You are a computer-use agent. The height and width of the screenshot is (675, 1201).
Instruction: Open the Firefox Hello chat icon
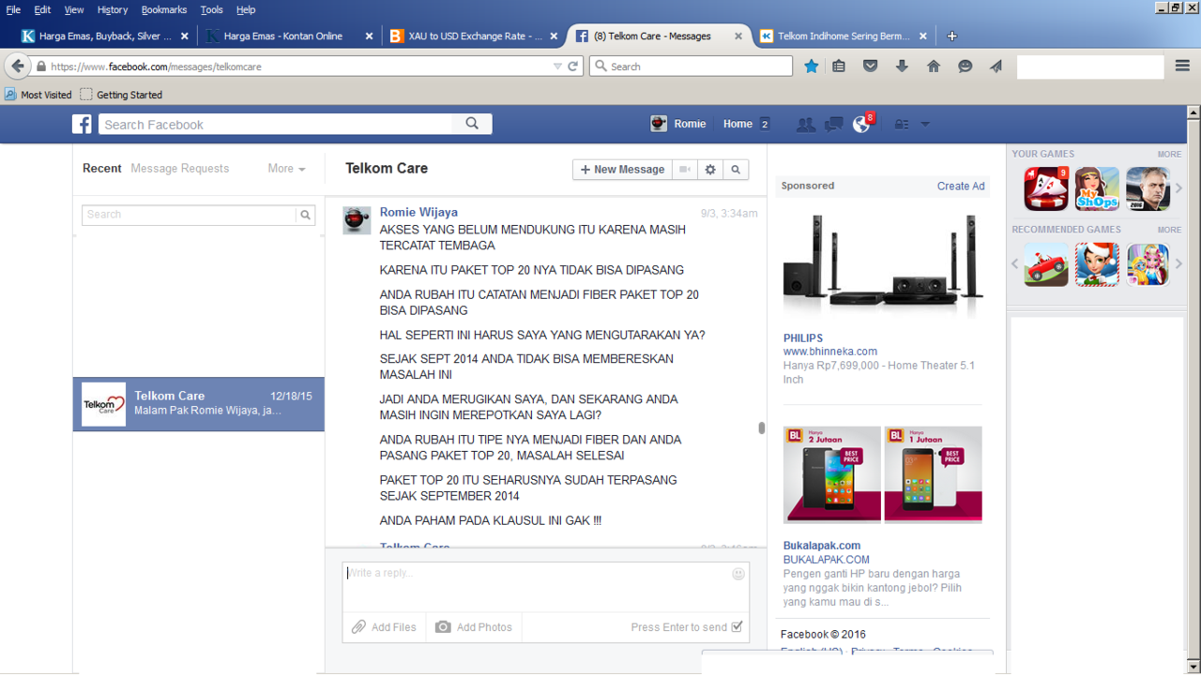[x=965, y=67]
